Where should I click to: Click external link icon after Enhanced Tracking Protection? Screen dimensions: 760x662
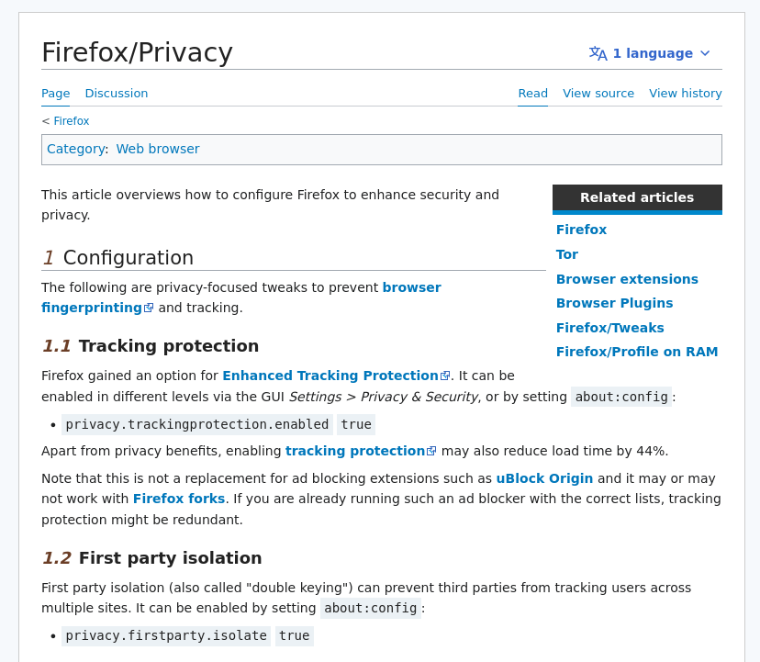pyautogui.click(x=445, y=376)
